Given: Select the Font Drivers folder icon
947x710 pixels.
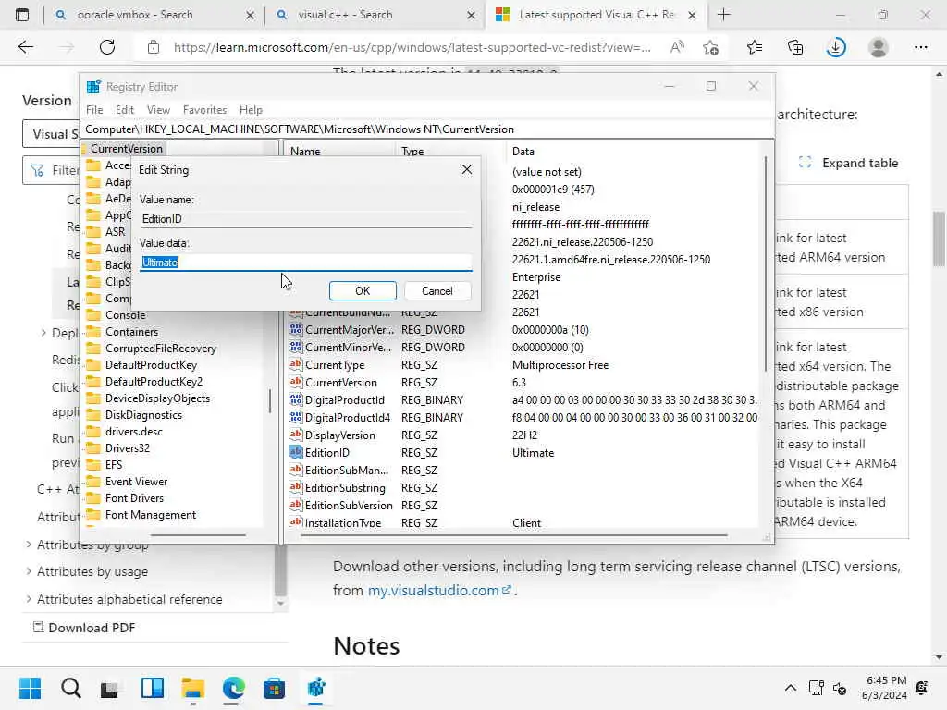Looking at the screenshot, I should [93, 498].
